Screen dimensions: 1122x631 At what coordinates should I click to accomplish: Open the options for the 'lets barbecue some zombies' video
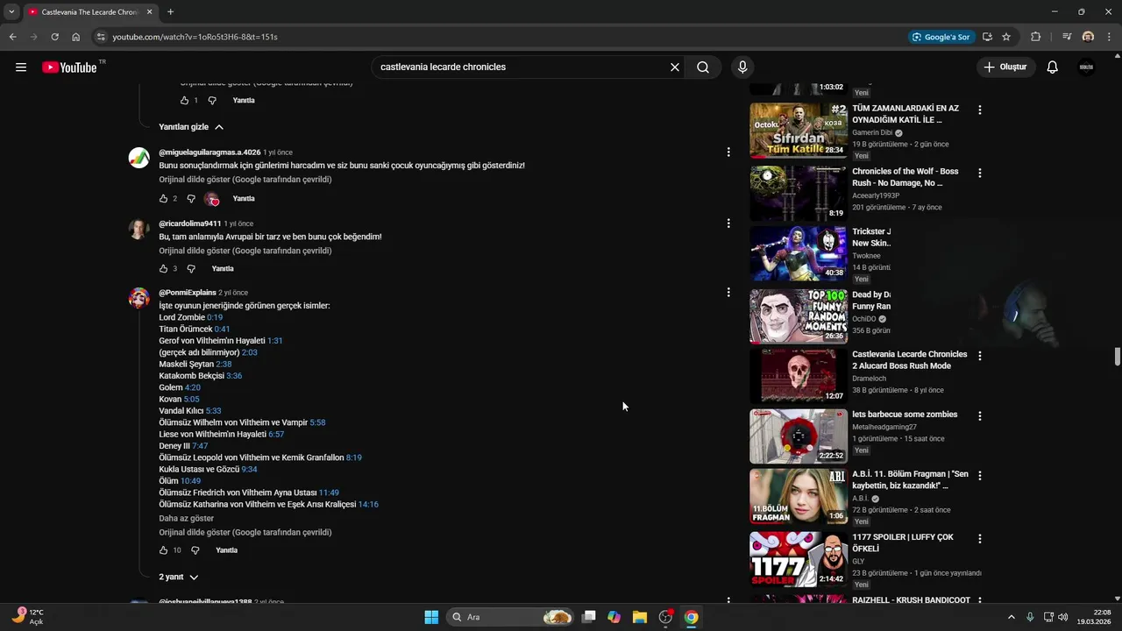[x=980, y=416]
